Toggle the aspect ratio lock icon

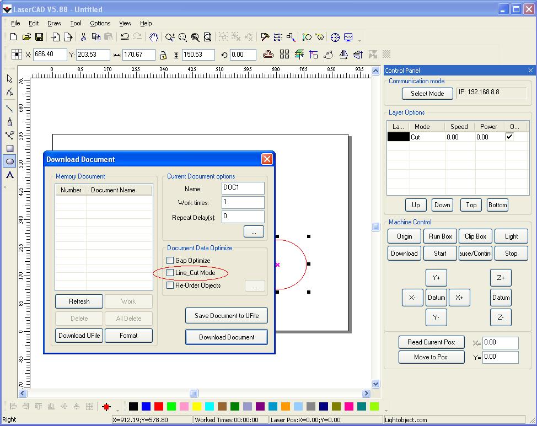[163, 55]
